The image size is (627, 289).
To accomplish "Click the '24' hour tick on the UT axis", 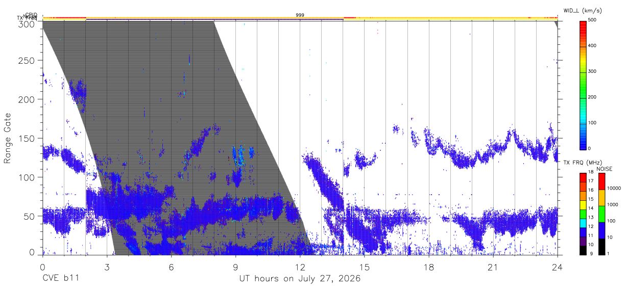I will [x=557, y=267].
